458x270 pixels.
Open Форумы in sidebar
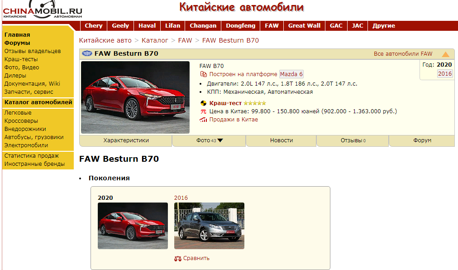(17, 43)
